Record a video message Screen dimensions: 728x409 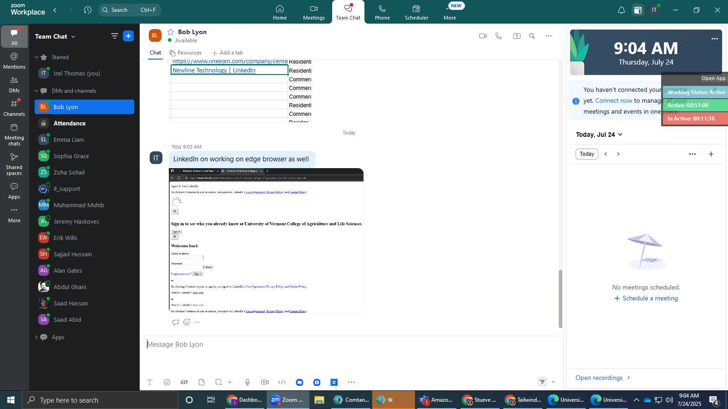click(x=265, y=382)
